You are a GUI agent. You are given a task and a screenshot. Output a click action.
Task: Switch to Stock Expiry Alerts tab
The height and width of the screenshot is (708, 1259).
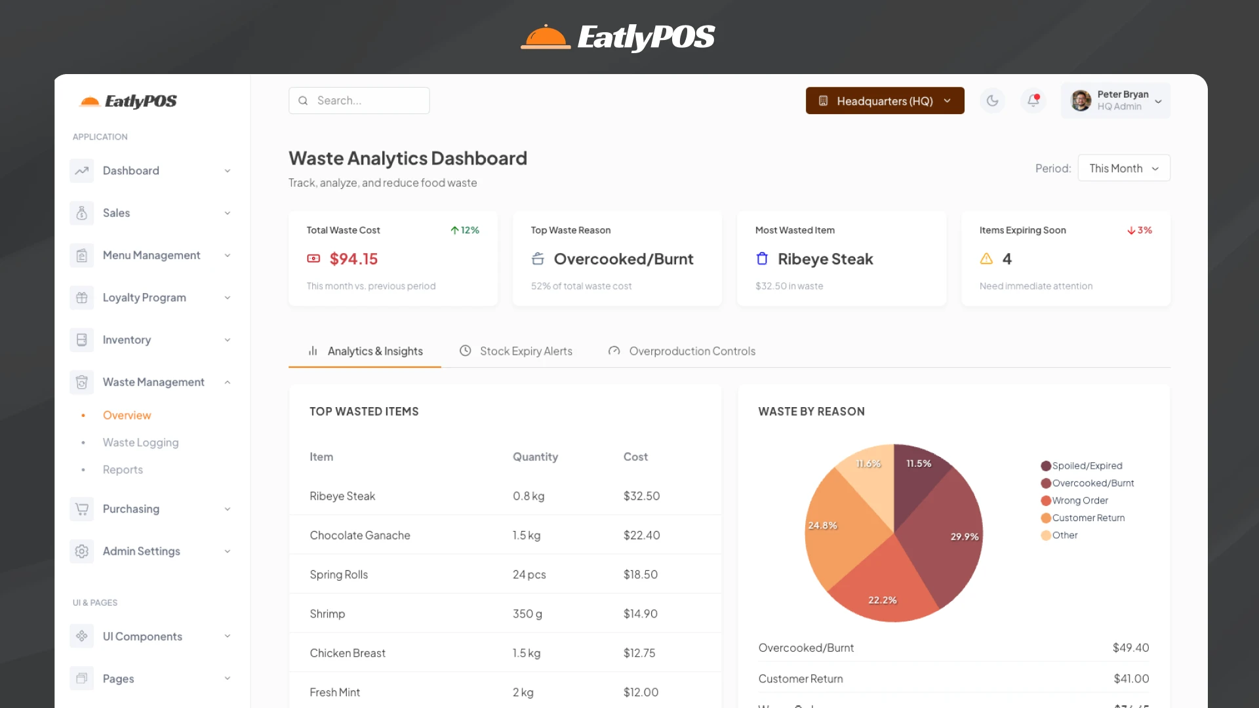tap(516, 351)
